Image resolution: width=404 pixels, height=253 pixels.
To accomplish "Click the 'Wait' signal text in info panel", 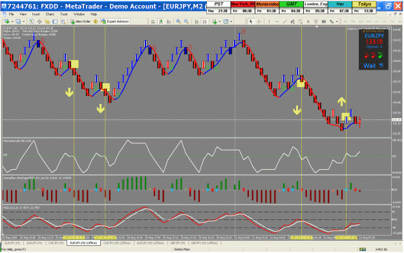I will [x=370, y=66].
